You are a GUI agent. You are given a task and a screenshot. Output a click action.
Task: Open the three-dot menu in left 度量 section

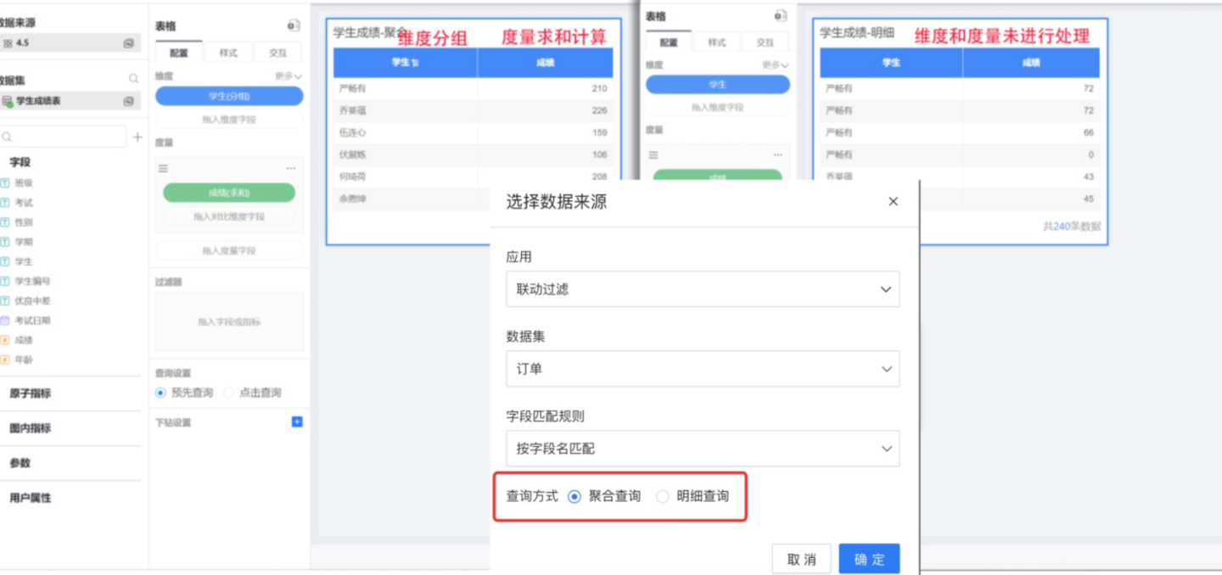click(291, 168)
